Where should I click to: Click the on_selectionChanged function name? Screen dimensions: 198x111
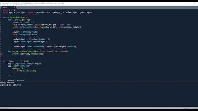click(24, 51)
